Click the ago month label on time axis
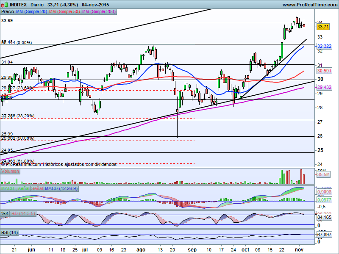Viewport: 339px width, 254px height. click(141, 250)
